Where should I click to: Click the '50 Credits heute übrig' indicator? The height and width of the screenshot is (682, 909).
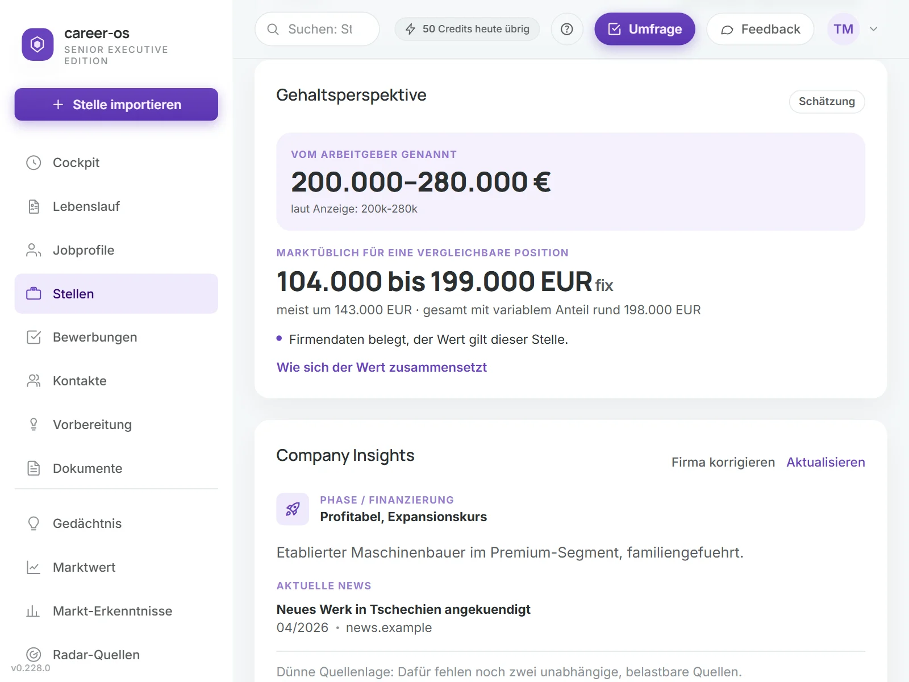(x=467, y=29)
